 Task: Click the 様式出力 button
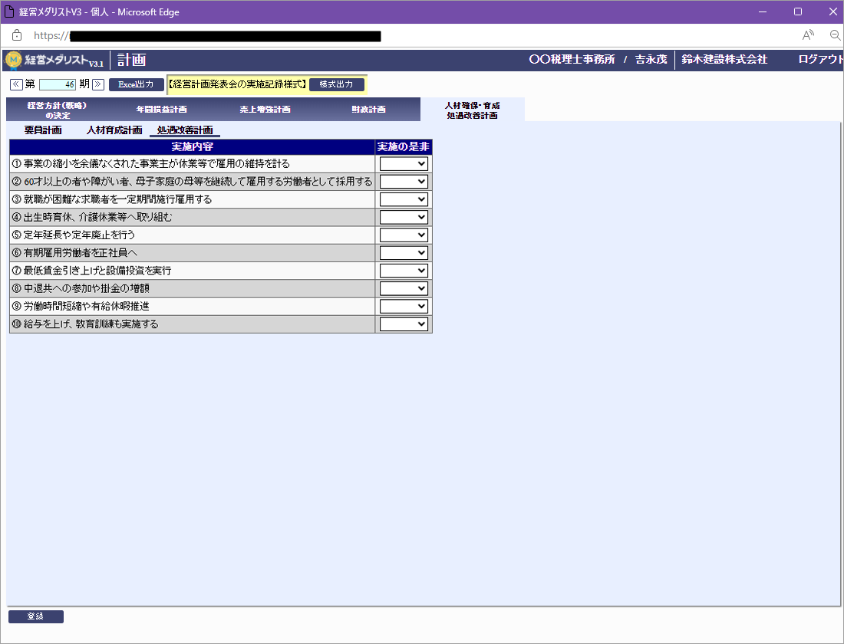coord(336,84)
